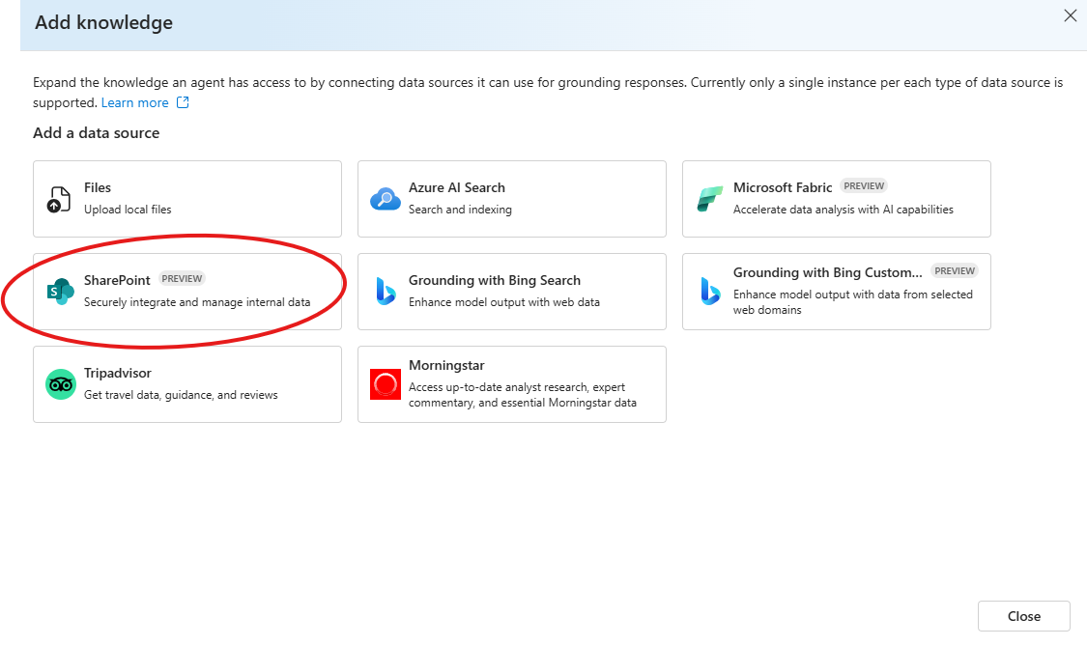
Task: Click the PREVIEW badge on Bing Custom
Action: click(955, 271)
